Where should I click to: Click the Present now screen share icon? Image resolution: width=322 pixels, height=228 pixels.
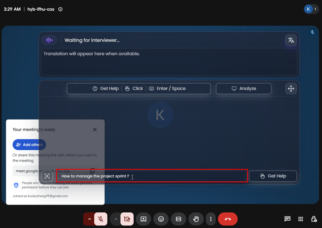[143, 219]
